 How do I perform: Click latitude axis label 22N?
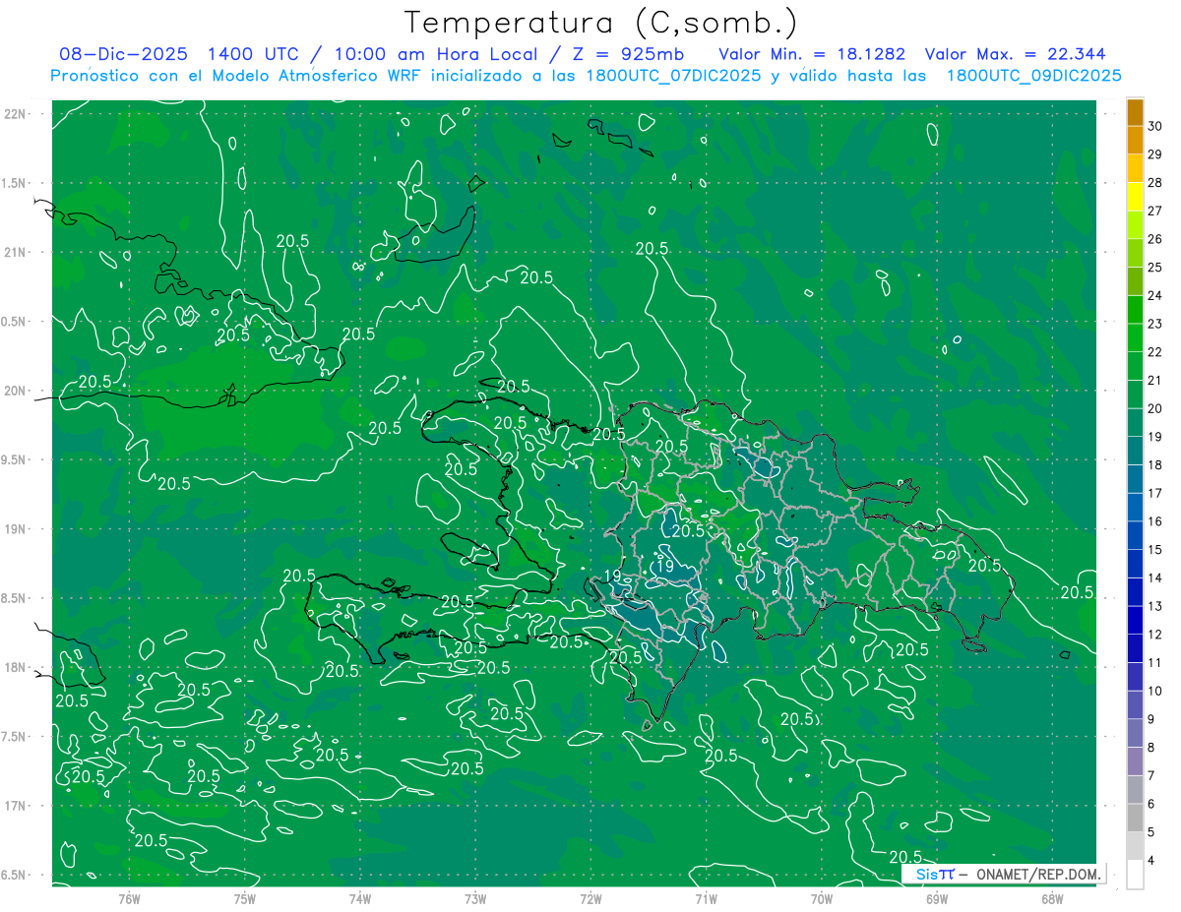tap(15, 113)
